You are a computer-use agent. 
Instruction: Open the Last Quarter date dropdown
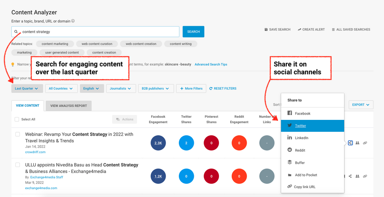coord(27,89)
